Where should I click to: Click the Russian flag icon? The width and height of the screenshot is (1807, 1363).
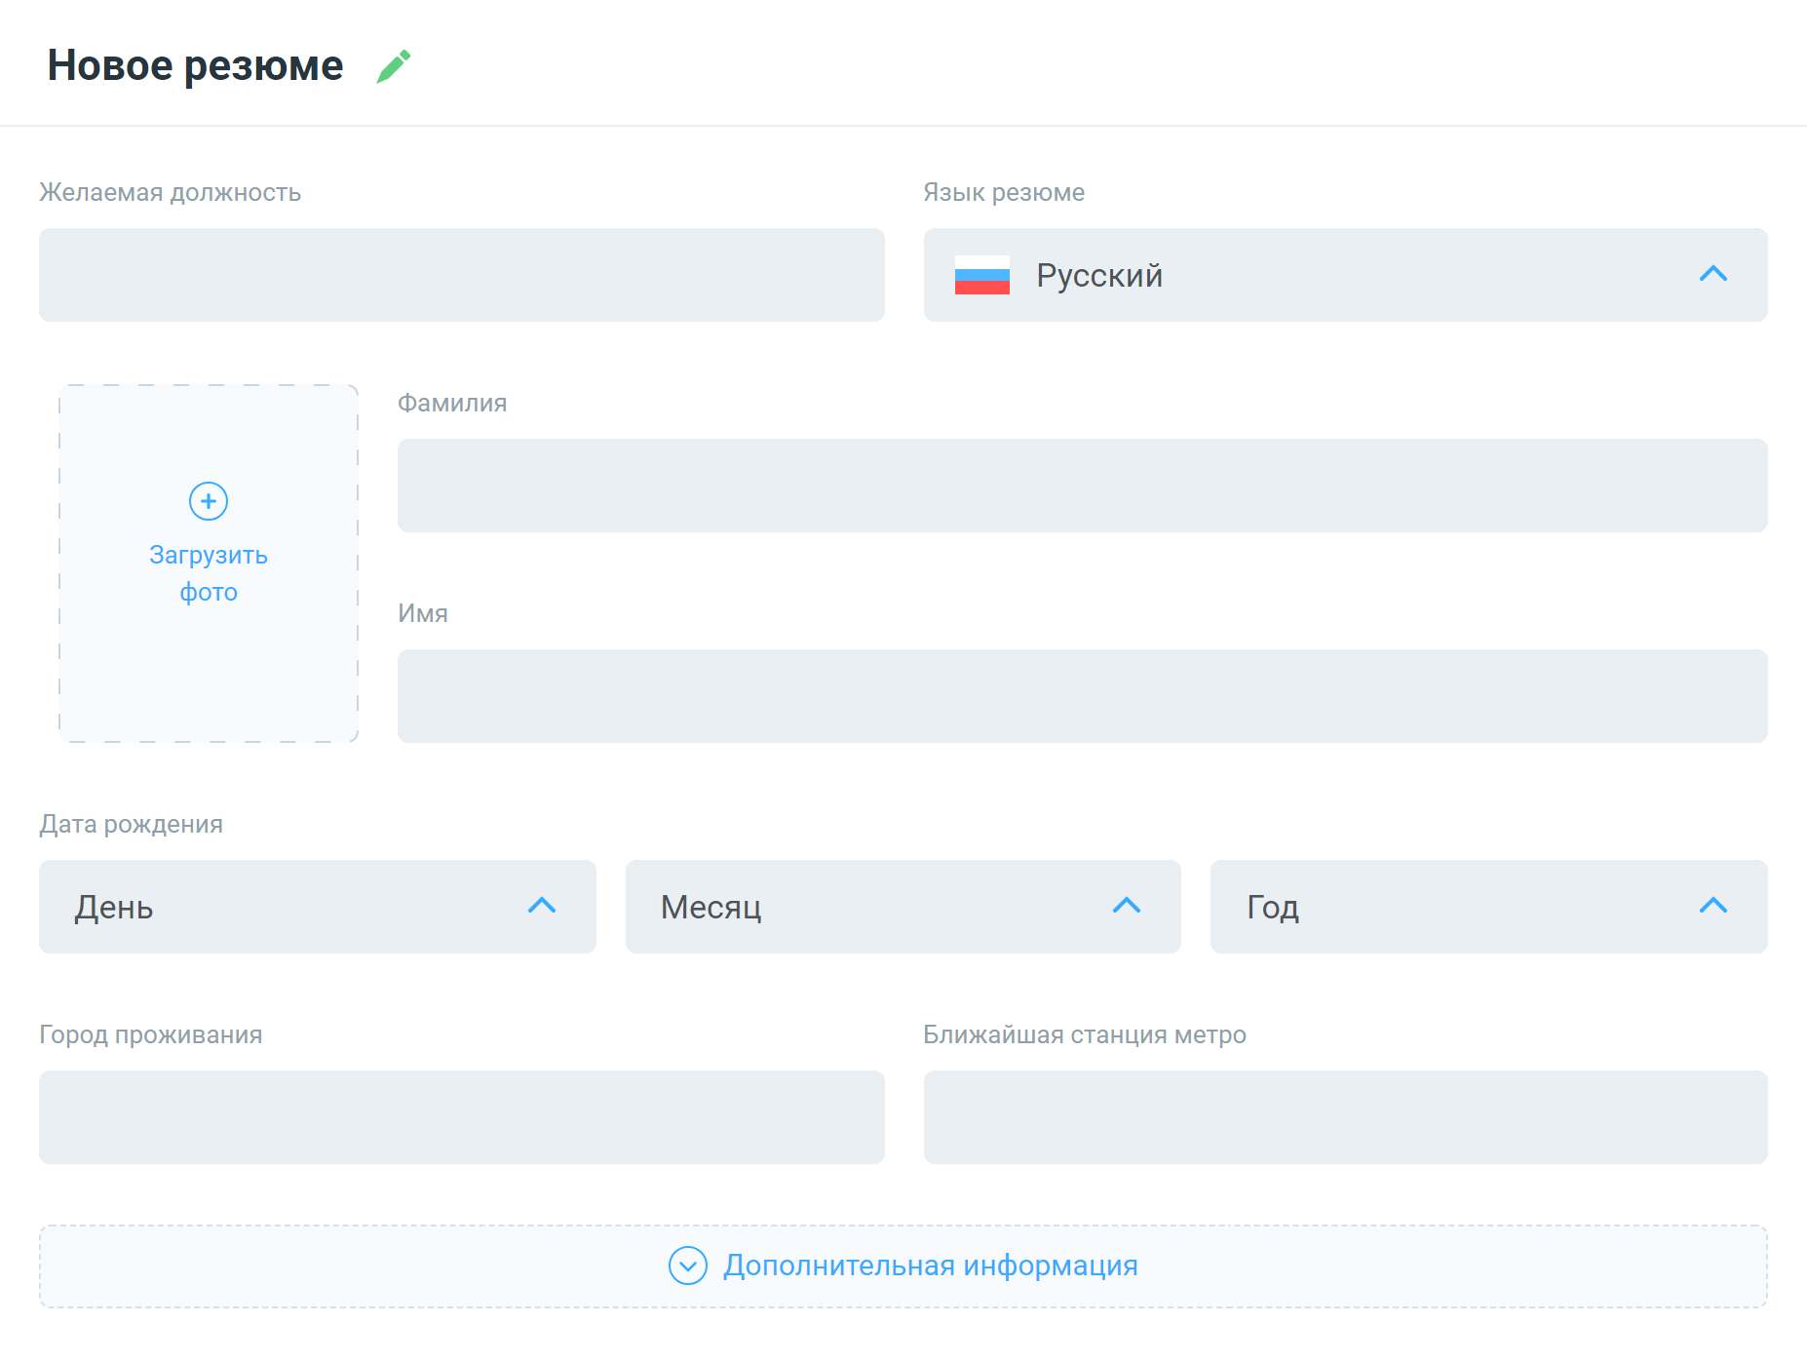point(981,275)
